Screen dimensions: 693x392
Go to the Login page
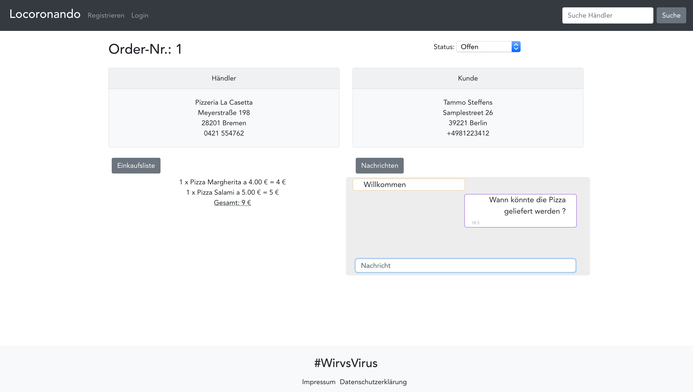(x=140, y=15)
